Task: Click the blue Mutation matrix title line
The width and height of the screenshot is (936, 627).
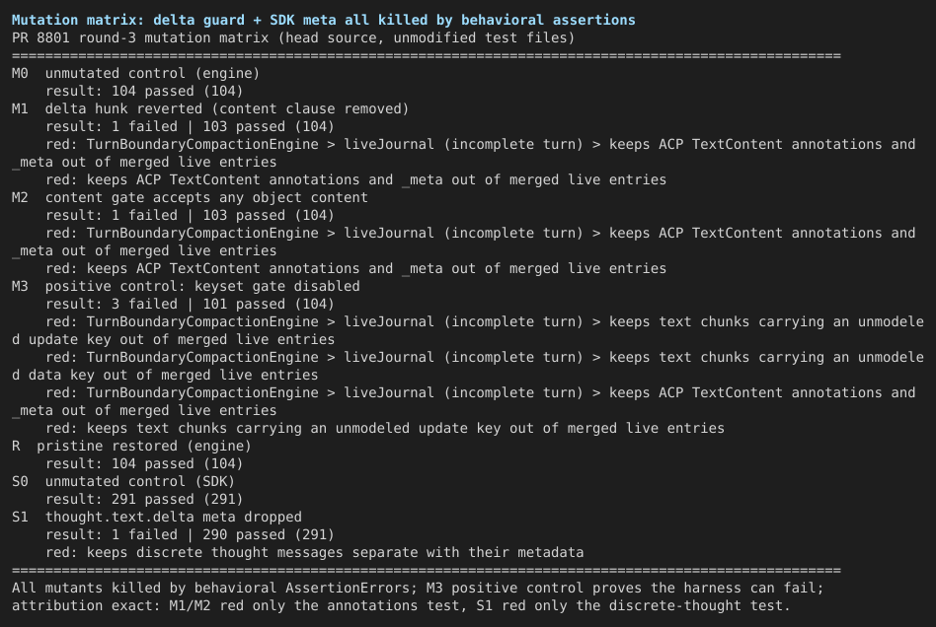Action: (324, 20)
